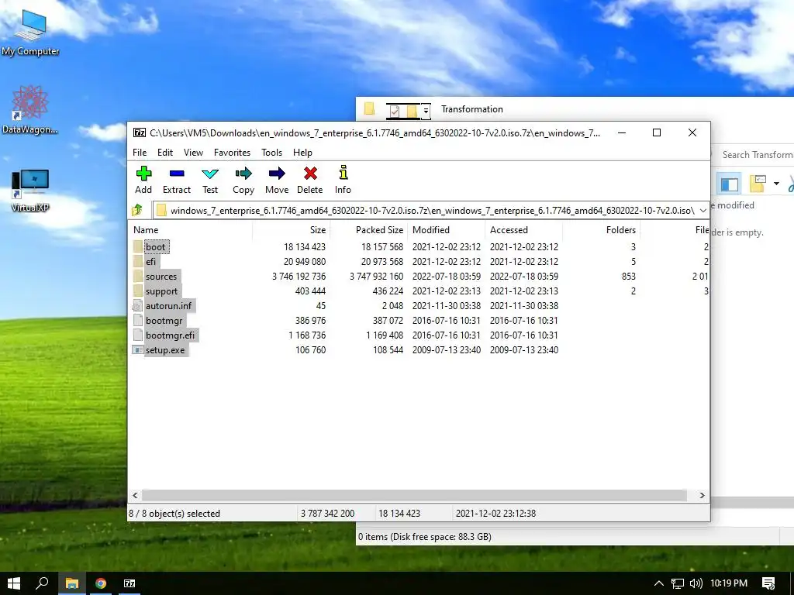Open the Help menu

point(302,153)
